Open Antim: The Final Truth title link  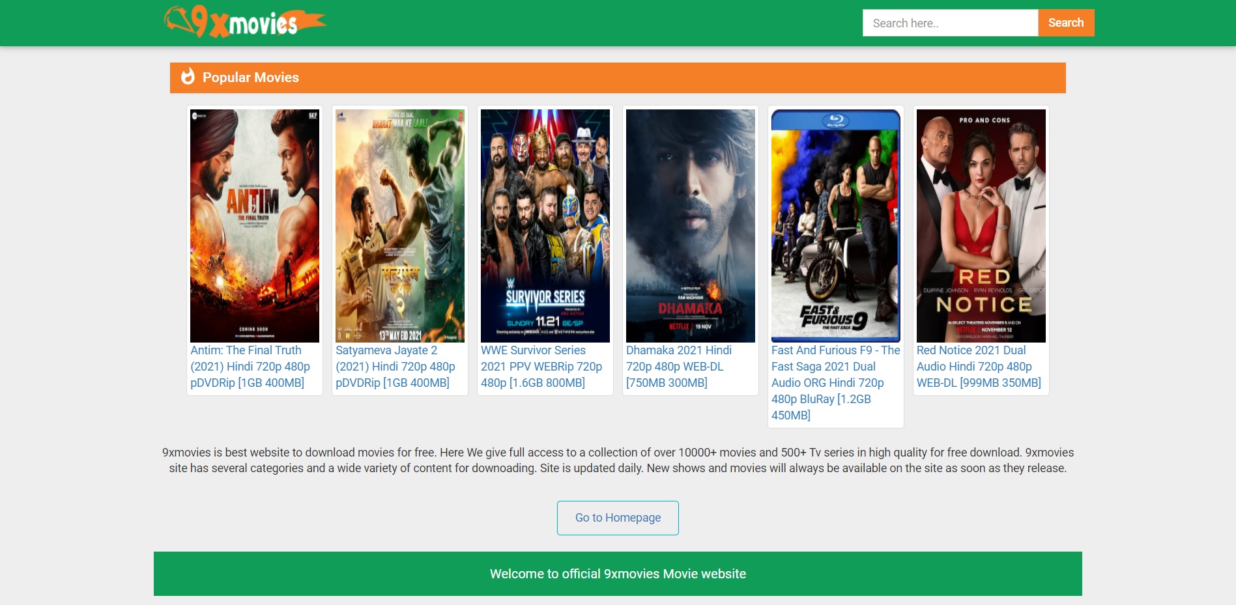(x=250, y=367)
